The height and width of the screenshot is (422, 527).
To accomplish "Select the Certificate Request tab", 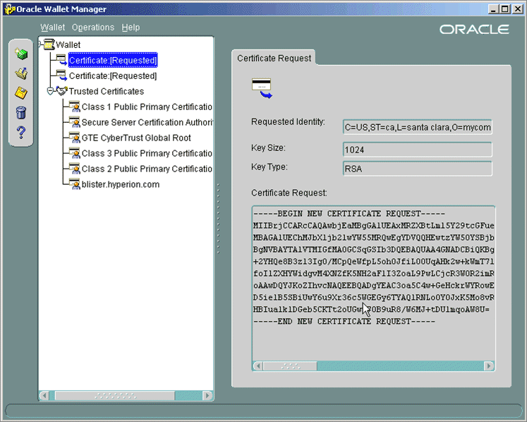I will point(274,58).
